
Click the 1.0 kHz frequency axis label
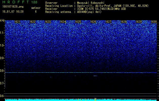click(x=2, y=45)
